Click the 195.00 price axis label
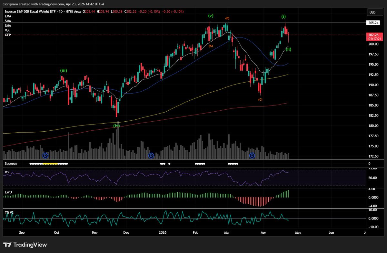This screenshot has height=253, width=387. coord(374,65)
